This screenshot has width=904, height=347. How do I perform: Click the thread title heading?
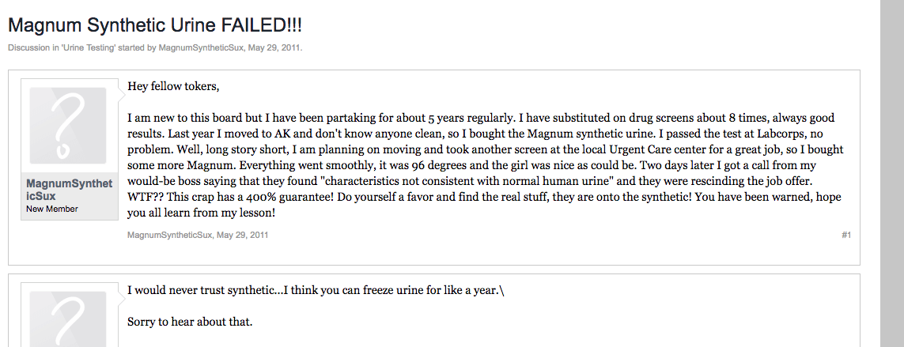click(x=154, y=25)
